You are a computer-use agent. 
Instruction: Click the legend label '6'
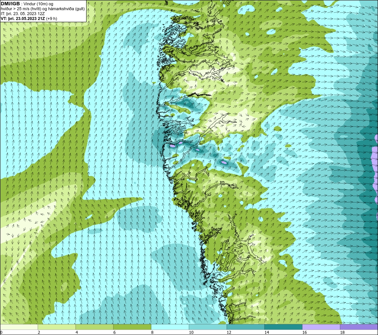click(x=114, y=332)
